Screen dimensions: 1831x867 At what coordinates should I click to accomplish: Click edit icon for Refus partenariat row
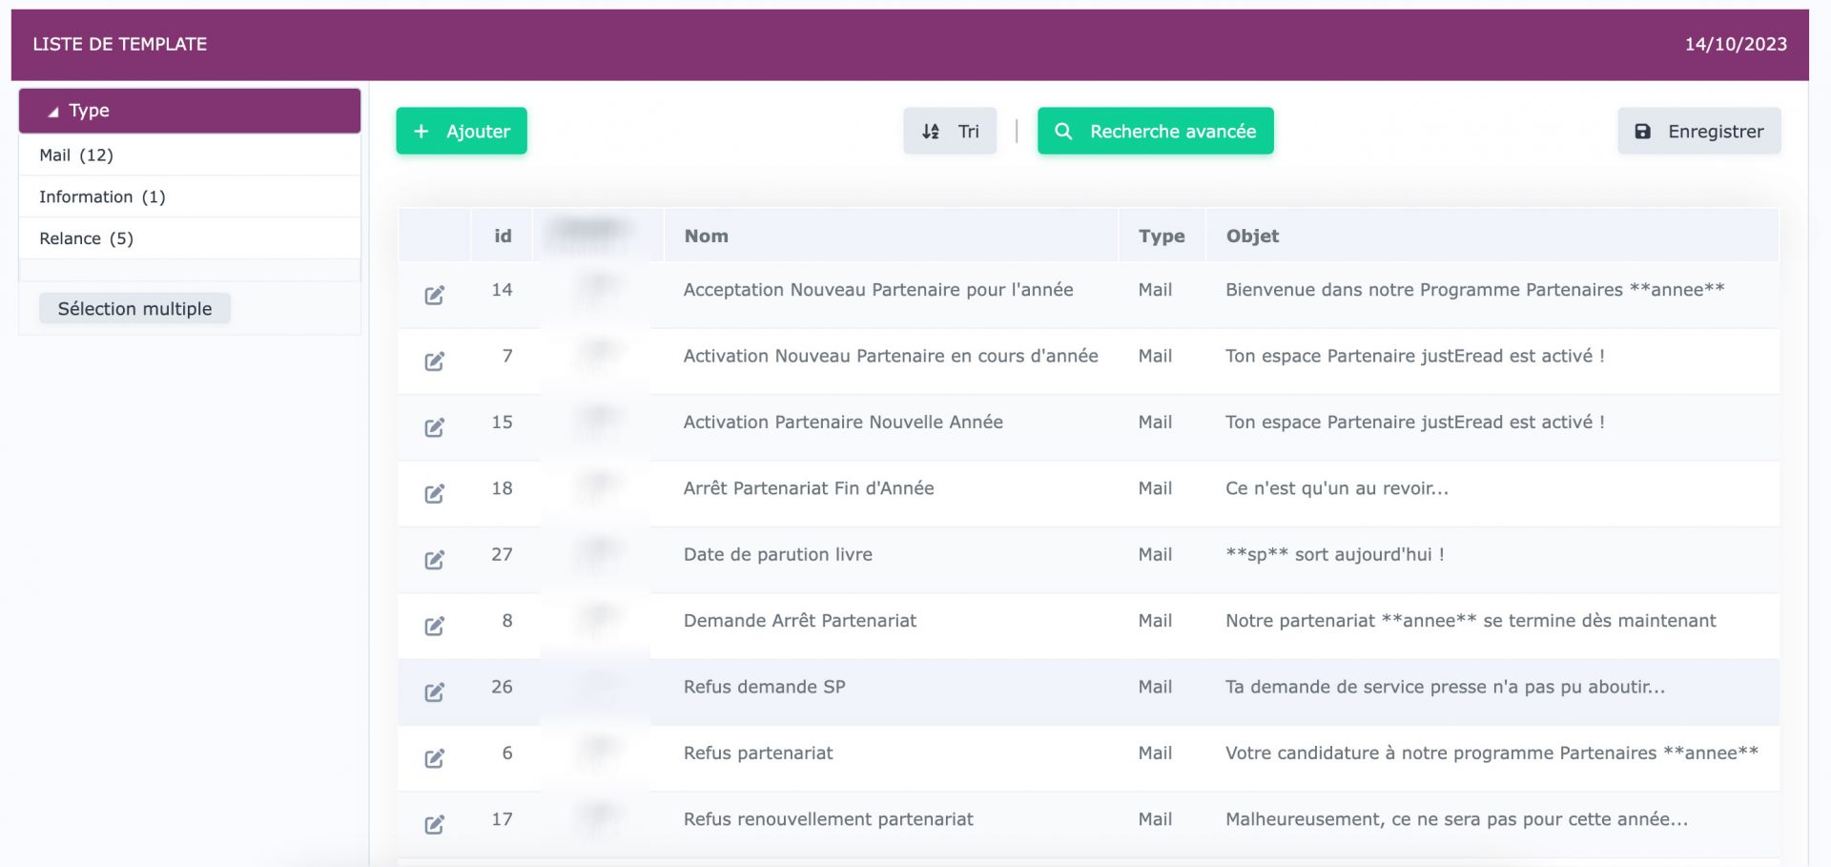(x=434, y=759)
